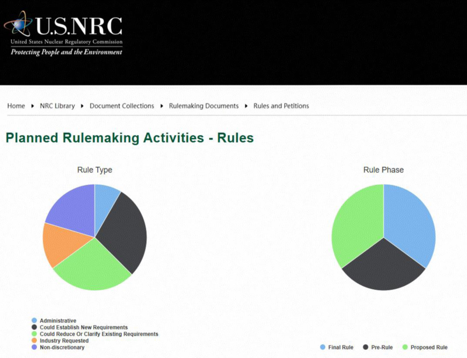467x358 pixels.
Task: Navigate to Rulemaking Documents breadcrumb
Action: 204,106
